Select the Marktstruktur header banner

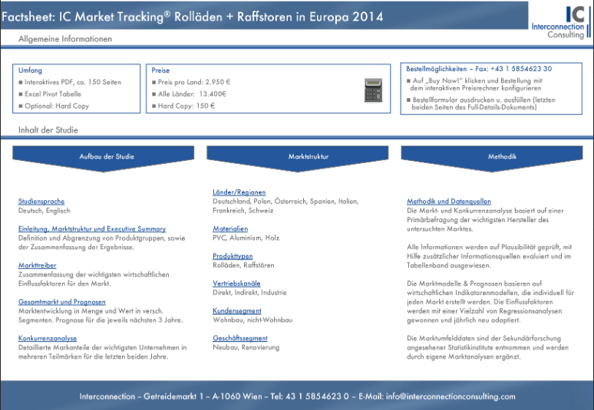309,156
